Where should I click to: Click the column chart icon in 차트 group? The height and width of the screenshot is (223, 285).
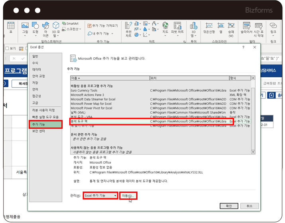point(136,23)
